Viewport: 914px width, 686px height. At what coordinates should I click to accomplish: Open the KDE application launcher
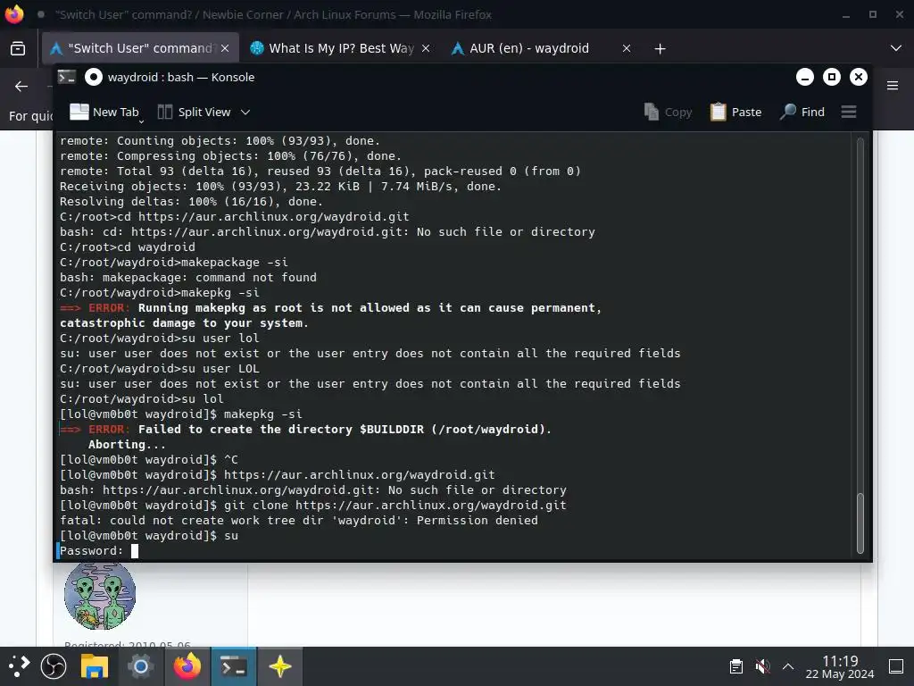point(19,666)
